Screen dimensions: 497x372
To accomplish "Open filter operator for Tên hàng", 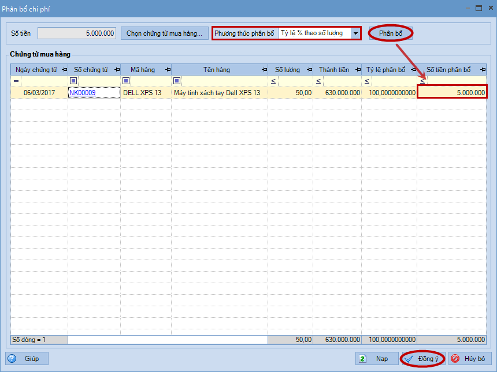I will [177, 81].
